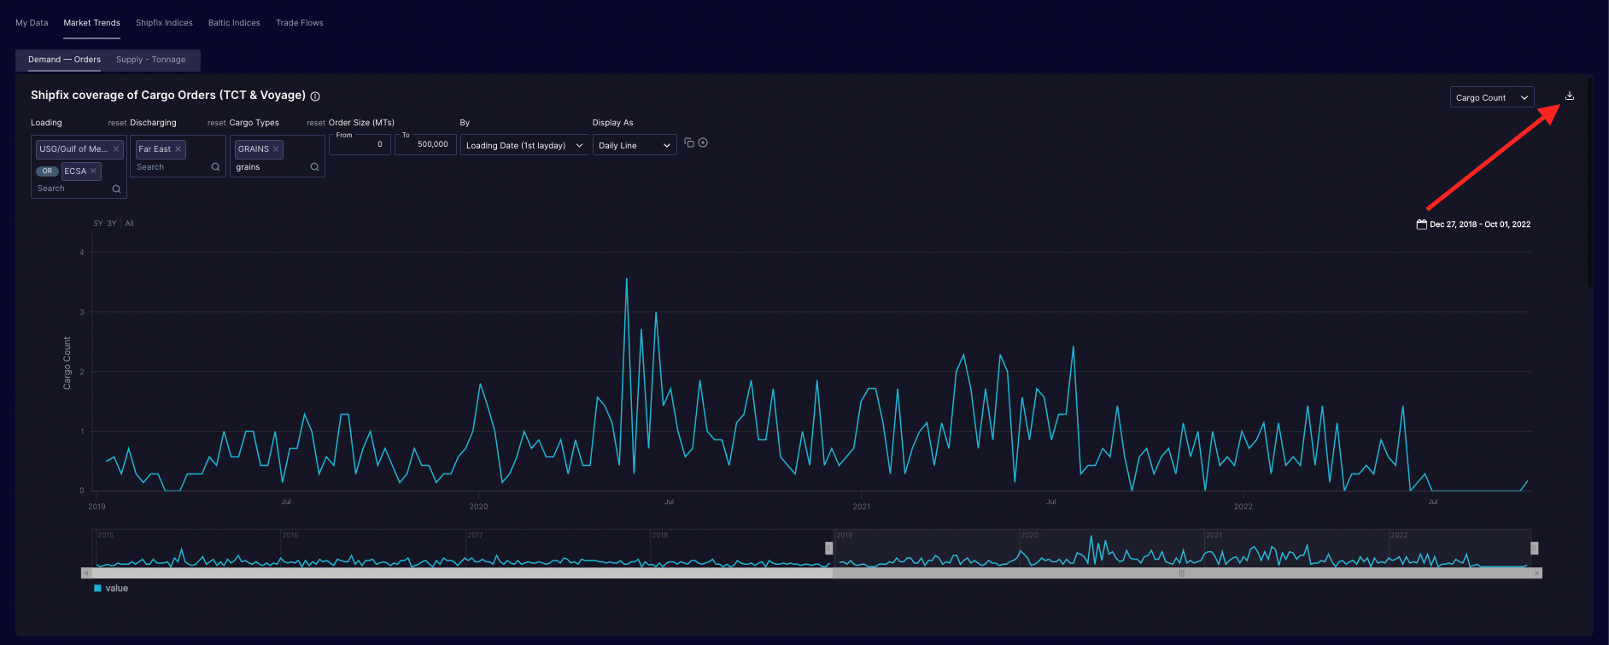Open the Loading Date (1st layday) dropdown

pyautogui.click(x=524, y=146)
